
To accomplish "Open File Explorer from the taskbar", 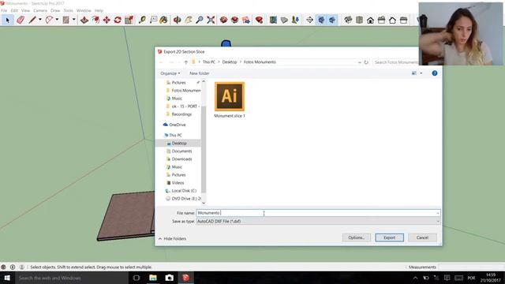I will pos(153,278).
